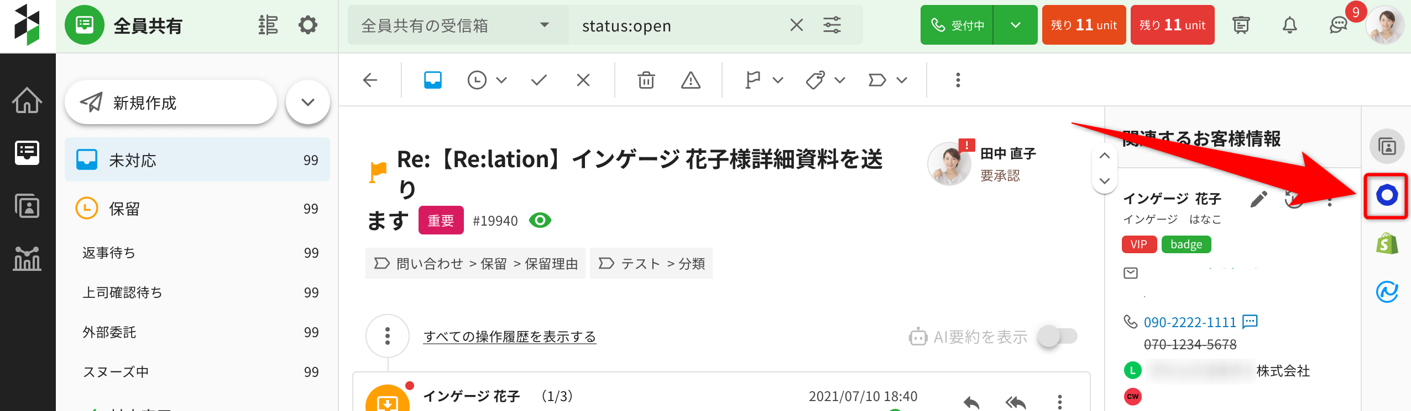Open the settings gear icon

click(307, 25)
